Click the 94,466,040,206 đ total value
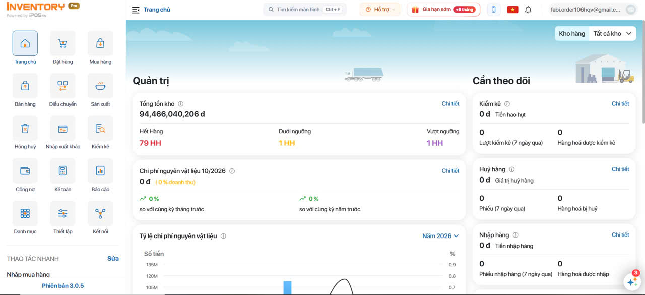The image size is (645, 295). (x=172, y=114)
